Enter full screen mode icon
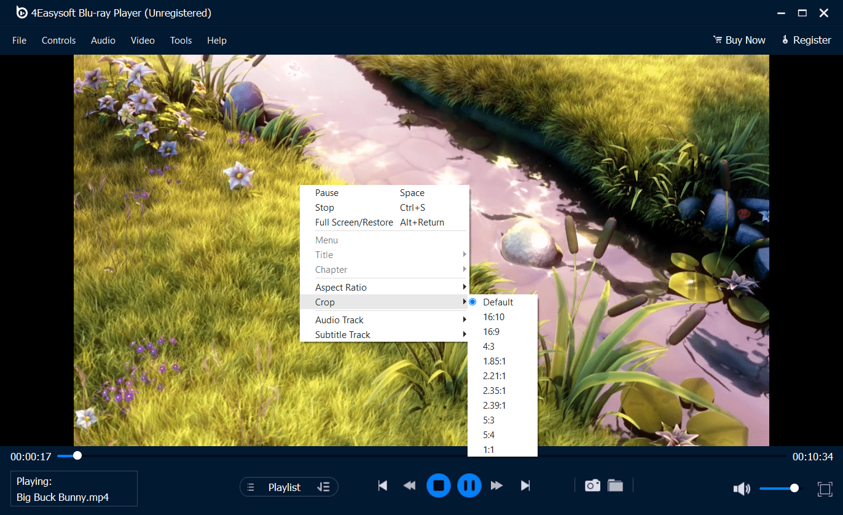843x515 pixels. pyautogui.click(x=825, y=489)
